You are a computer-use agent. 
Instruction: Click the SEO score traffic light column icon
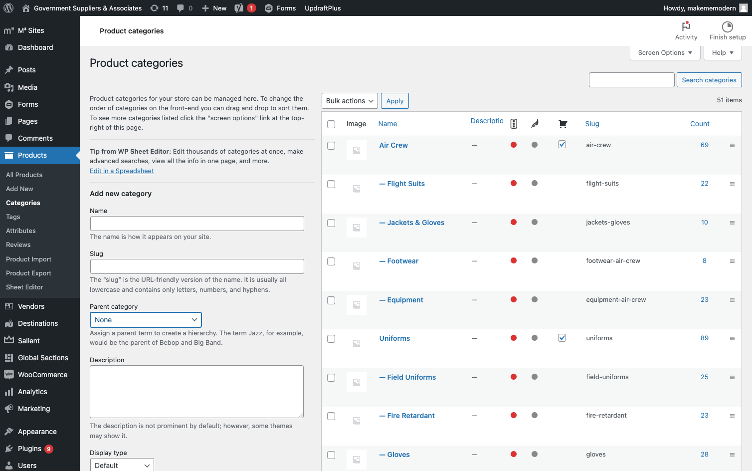tap(514, 124)
